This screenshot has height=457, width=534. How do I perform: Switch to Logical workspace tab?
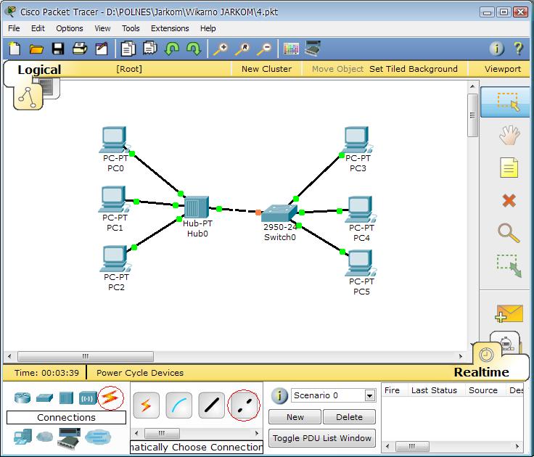(39, 70)
